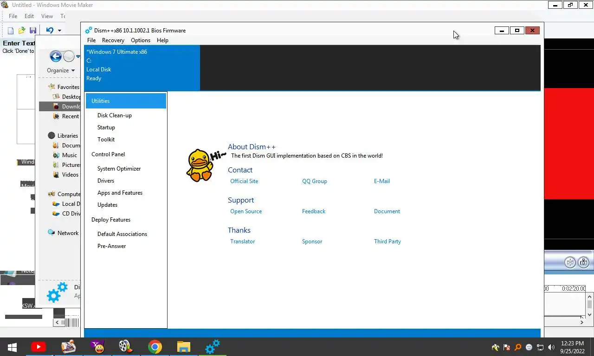594x356 pixels.
Task: Click timeline horizontal scrollbar right arrow
Action: (x=582, y=322)
